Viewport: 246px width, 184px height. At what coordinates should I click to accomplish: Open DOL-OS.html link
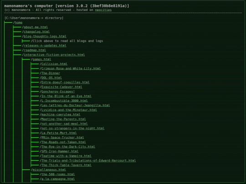point(51,78)
